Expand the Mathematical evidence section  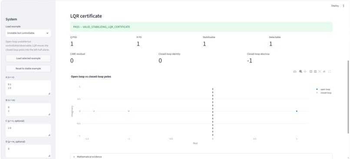(x=201, y=156)
